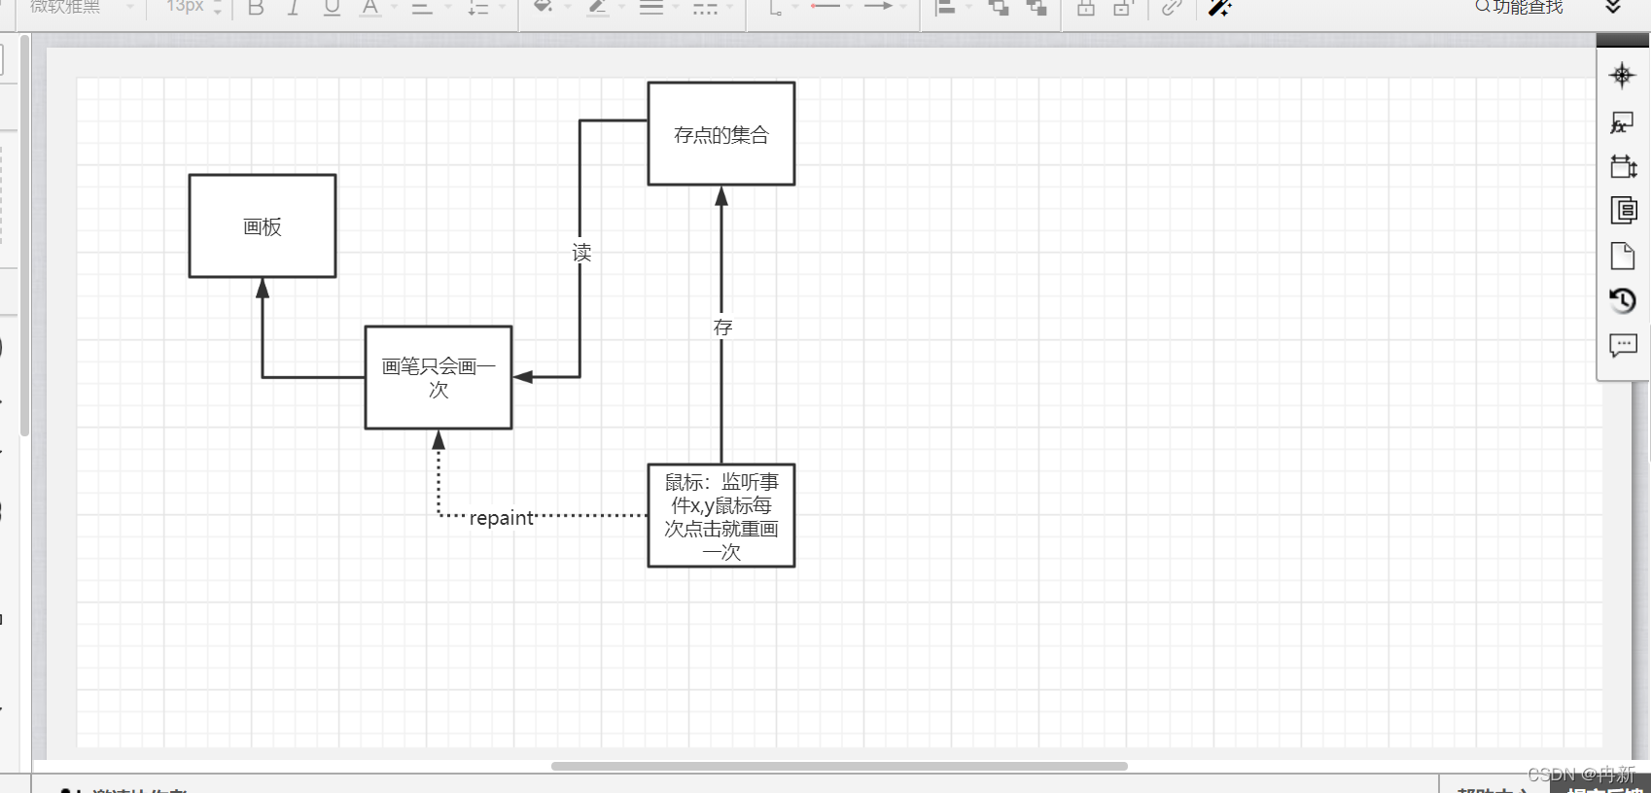Open the canvas resize panel icon
Image resolution: width=1651 pixels, height=793 pixels.
pos(1623,166)
